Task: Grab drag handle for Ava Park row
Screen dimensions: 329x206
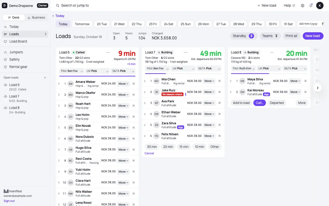Action: click(145, 103)
